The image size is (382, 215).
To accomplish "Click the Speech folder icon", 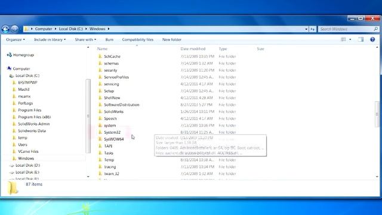I will 100,118.
